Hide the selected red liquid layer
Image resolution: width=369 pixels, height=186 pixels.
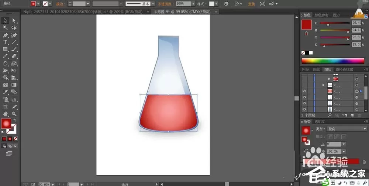click(304, 91)
